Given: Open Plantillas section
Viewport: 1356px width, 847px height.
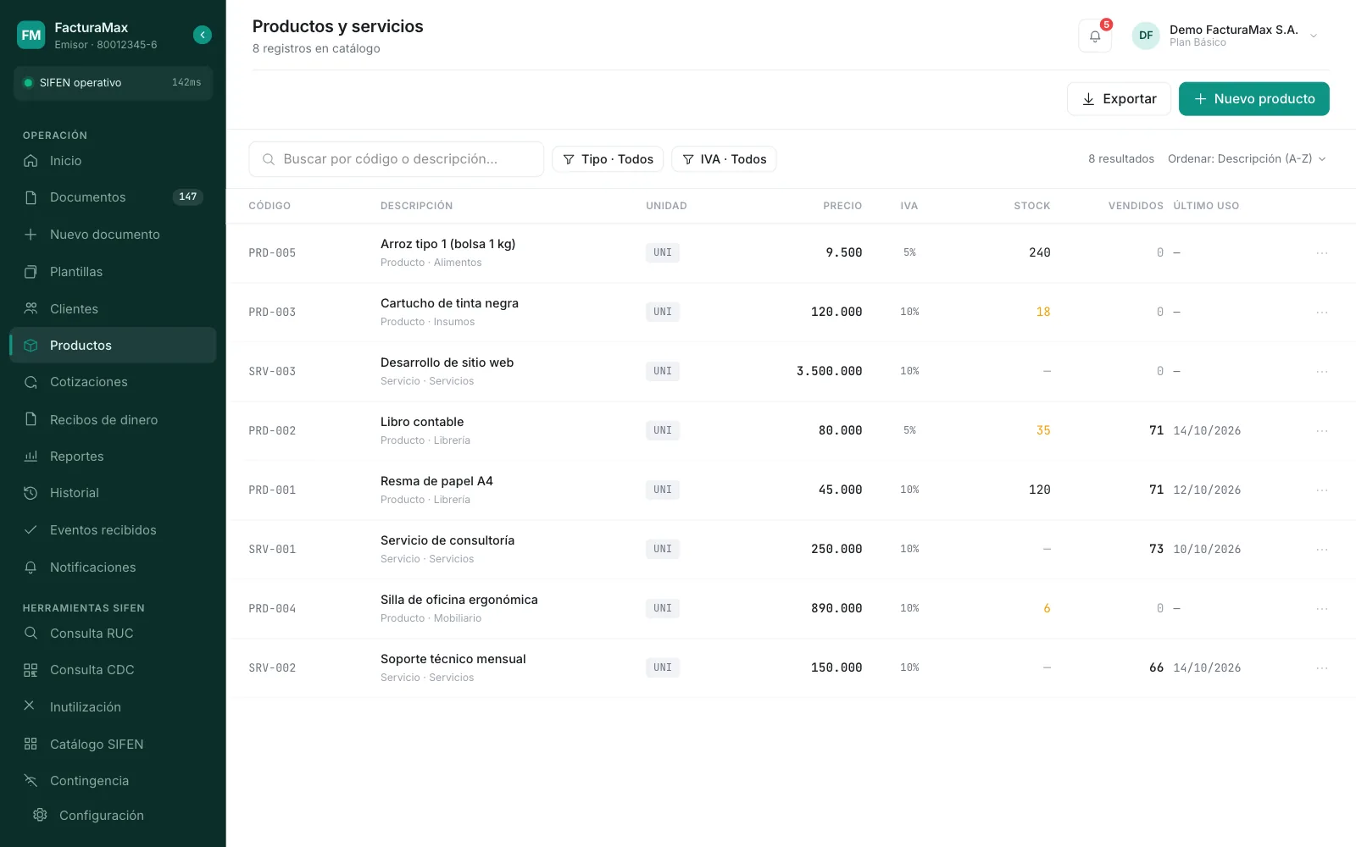Looking at the screenshot, I should [113, 272].
